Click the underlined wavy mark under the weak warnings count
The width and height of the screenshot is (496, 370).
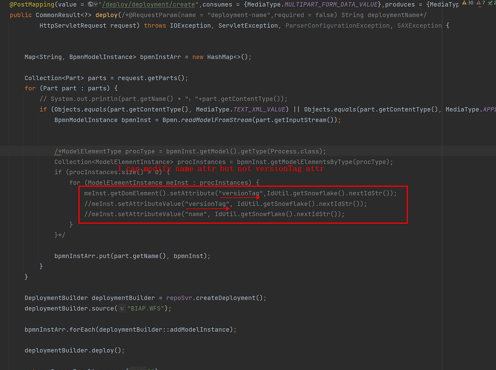coord(480,7)
